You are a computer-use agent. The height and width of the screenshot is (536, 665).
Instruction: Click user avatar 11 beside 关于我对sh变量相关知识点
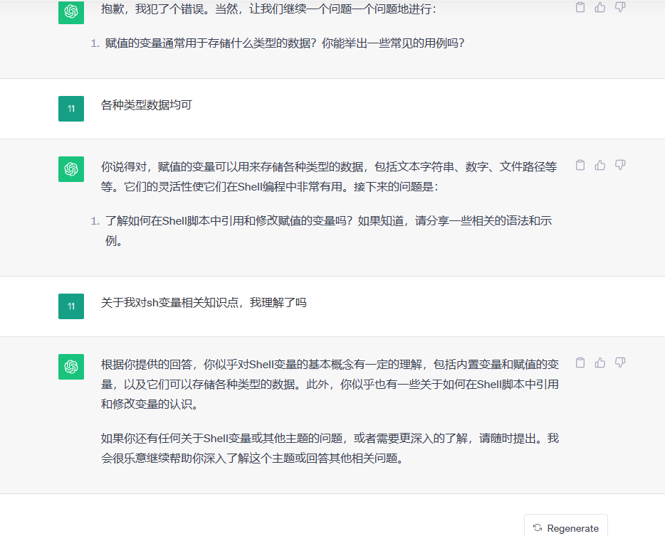tap(71, 306)
